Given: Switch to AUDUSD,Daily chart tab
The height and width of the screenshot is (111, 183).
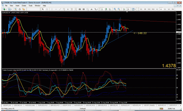Looking at the screenshot, I should coord(30,105).
